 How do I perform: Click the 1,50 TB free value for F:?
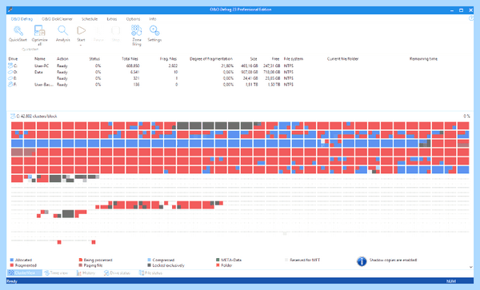(x=274, y=85)
